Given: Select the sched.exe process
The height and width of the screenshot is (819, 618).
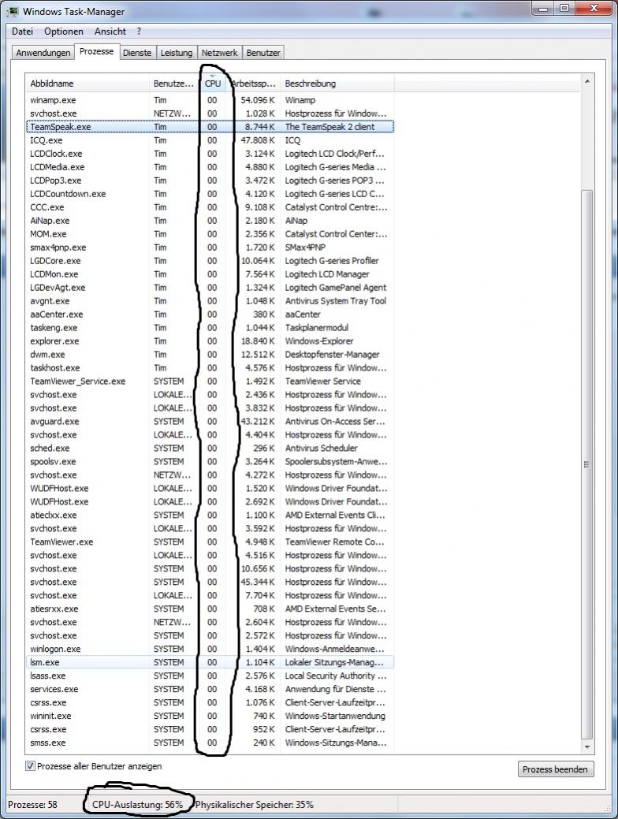Looking at the screenshot, I should coord(210,449).
